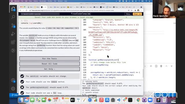185x104 pixels.
Task: Open Chrome extensions puzzle icon
Action: tap(135, 10)
